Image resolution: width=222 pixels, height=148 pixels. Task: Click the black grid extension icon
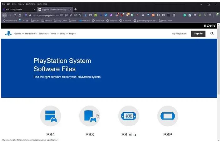click(169, 15)
